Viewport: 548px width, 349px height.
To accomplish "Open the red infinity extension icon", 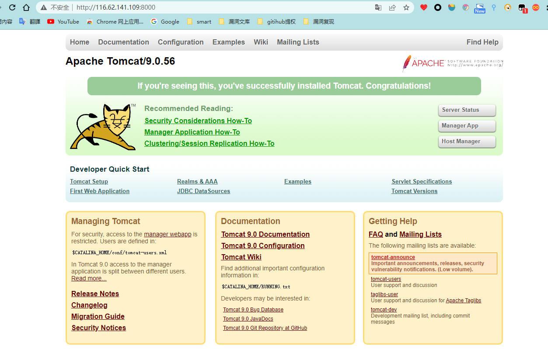I will tap(536, 7).
